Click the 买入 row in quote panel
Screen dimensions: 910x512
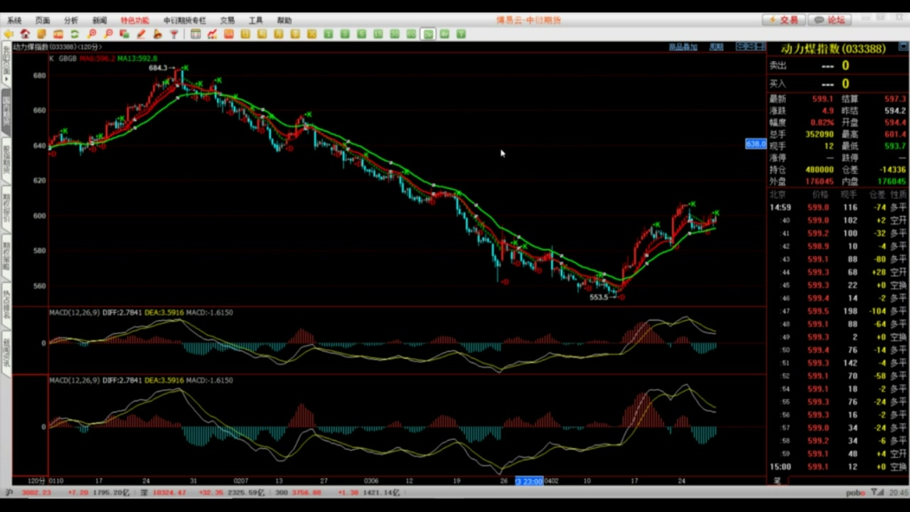(x=838, y=84)
